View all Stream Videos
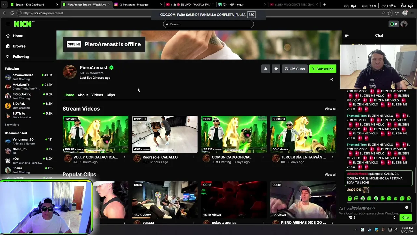Image resolution: width=417 pixels, height=235 pixels. 330,109
